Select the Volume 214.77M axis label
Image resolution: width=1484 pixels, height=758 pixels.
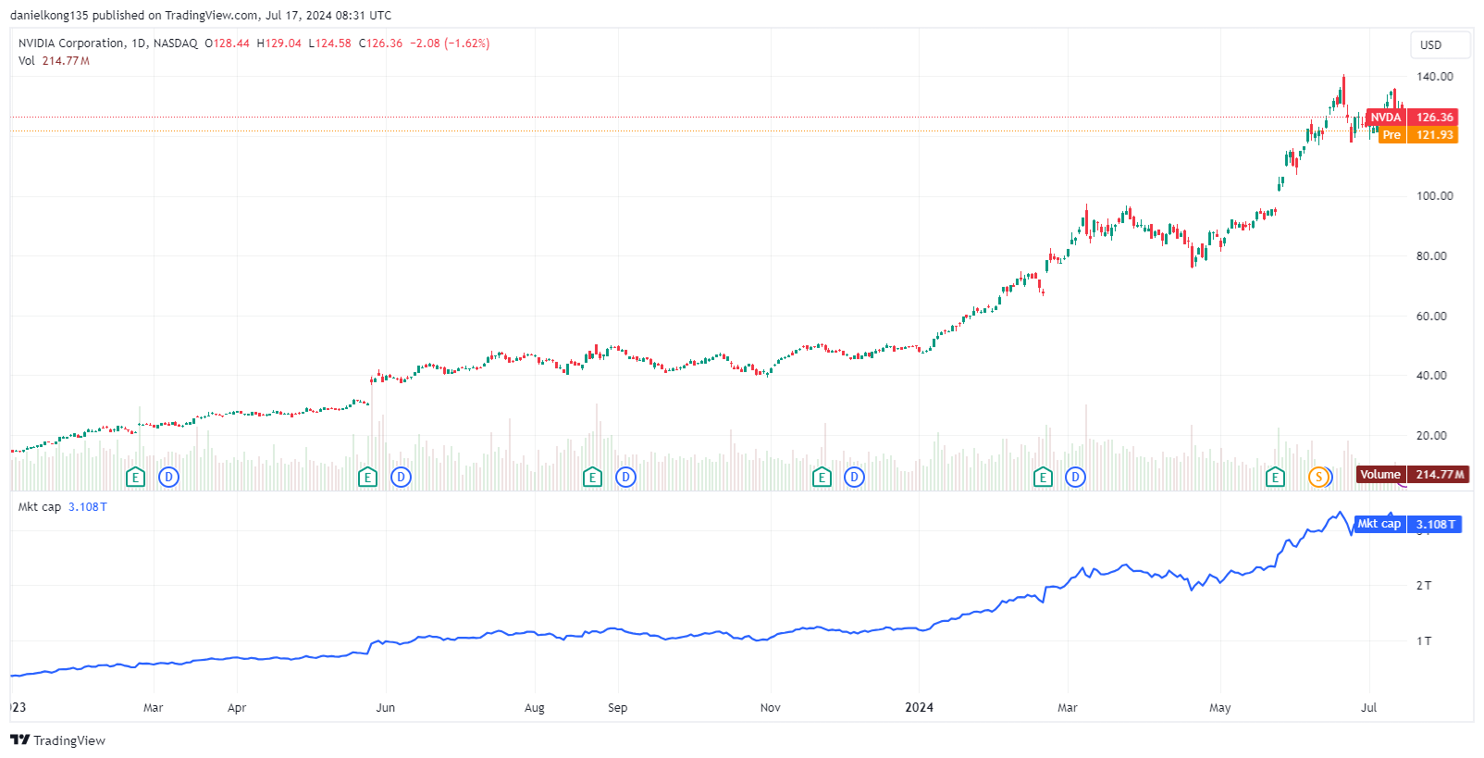[1412, 475]
